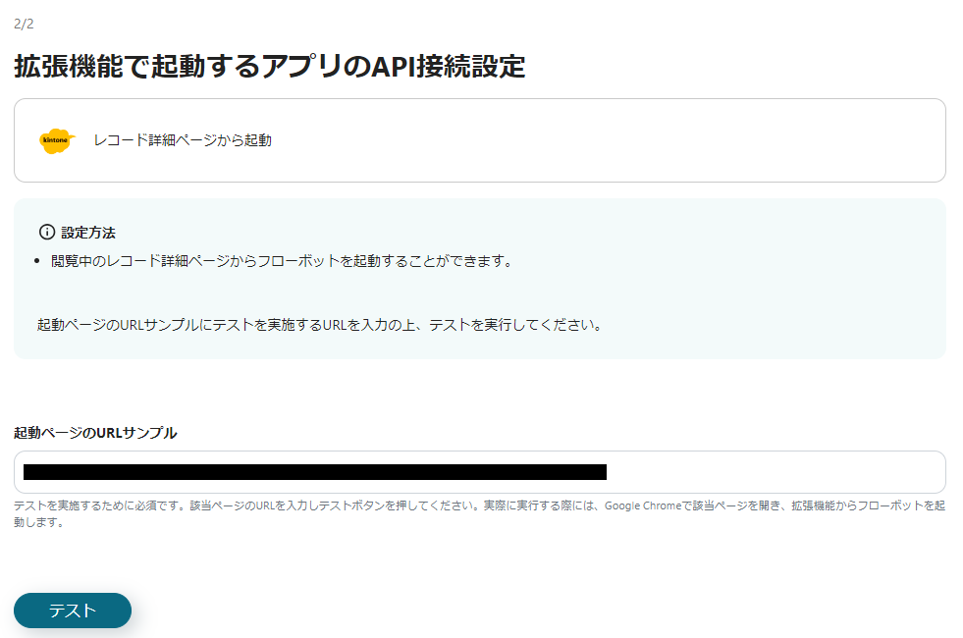Run the connection test via テスト

point(72,611)
